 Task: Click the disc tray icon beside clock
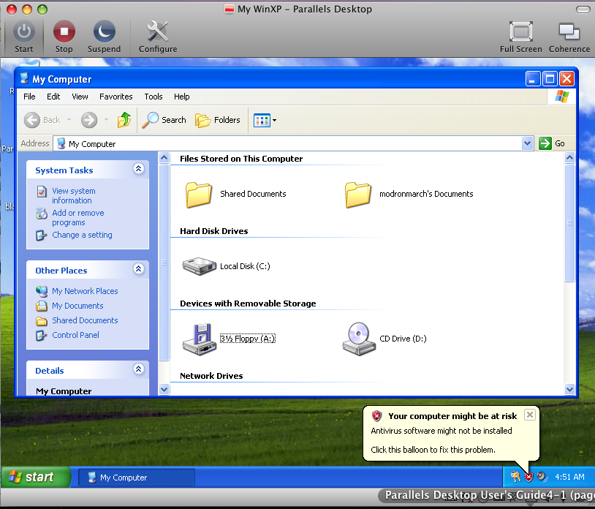pyautogui.click(x=542, y=477)
